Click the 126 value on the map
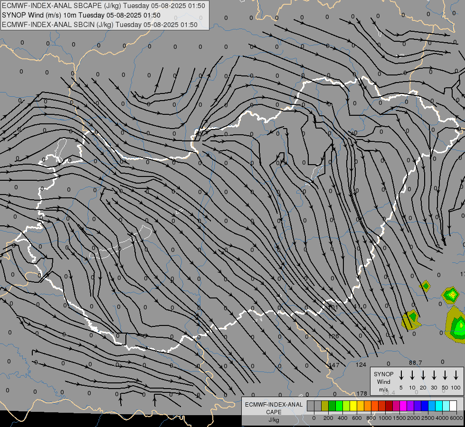The height and width of the screenshot is (427, 465). [x=333, y=336]
